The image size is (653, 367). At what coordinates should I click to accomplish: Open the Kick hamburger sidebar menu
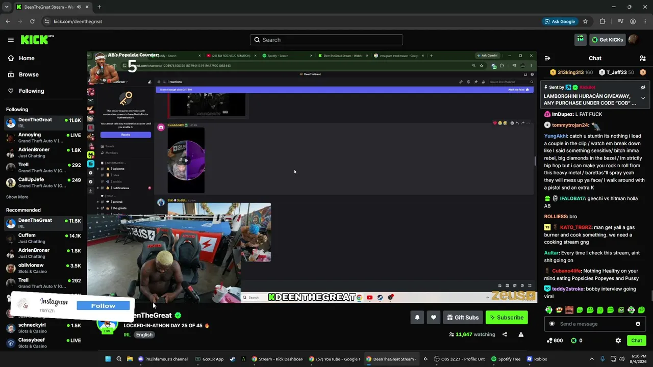tap(11, 40)
